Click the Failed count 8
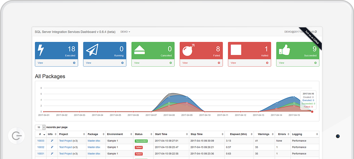Screen dimensions: 354x159 pyautogui.click(x=218, y=49)
